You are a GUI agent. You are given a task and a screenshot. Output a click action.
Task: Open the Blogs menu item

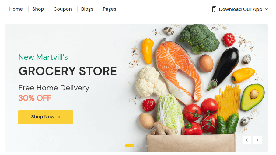[x=87, y=9]
